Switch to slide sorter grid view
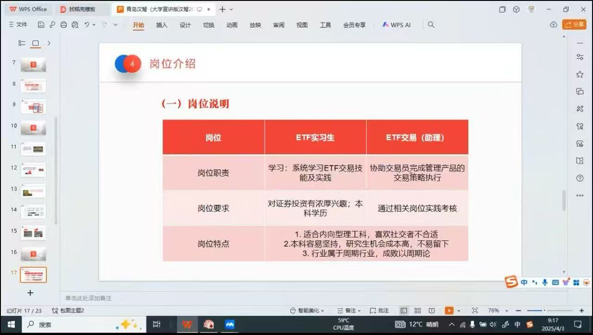The width and height of the screenshot is (593, 335). click(x=417, y=310)
